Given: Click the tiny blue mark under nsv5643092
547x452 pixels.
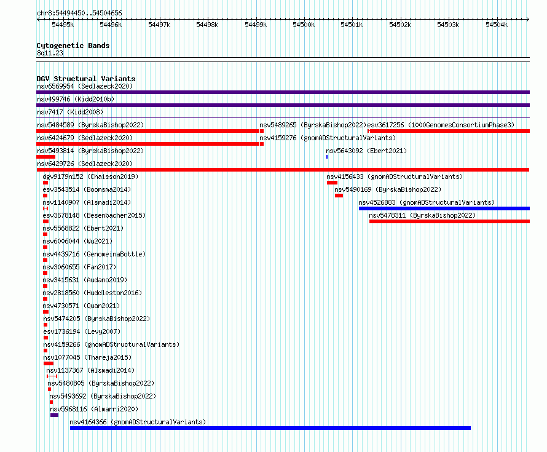Looking at the screenshot, I should click(327, 157).
